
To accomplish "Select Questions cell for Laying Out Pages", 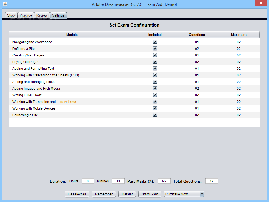I will (197, 62).
